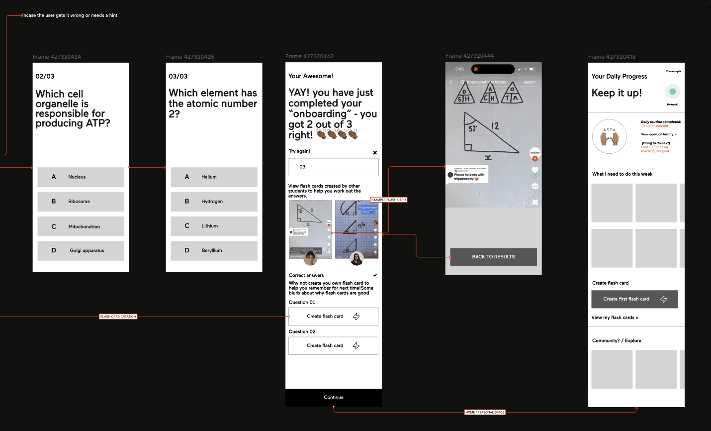Image resolution: width=711 pixels, height=431 pixels.
Task: Click the first placeholder under What I need to do this week
Action: 612,203
